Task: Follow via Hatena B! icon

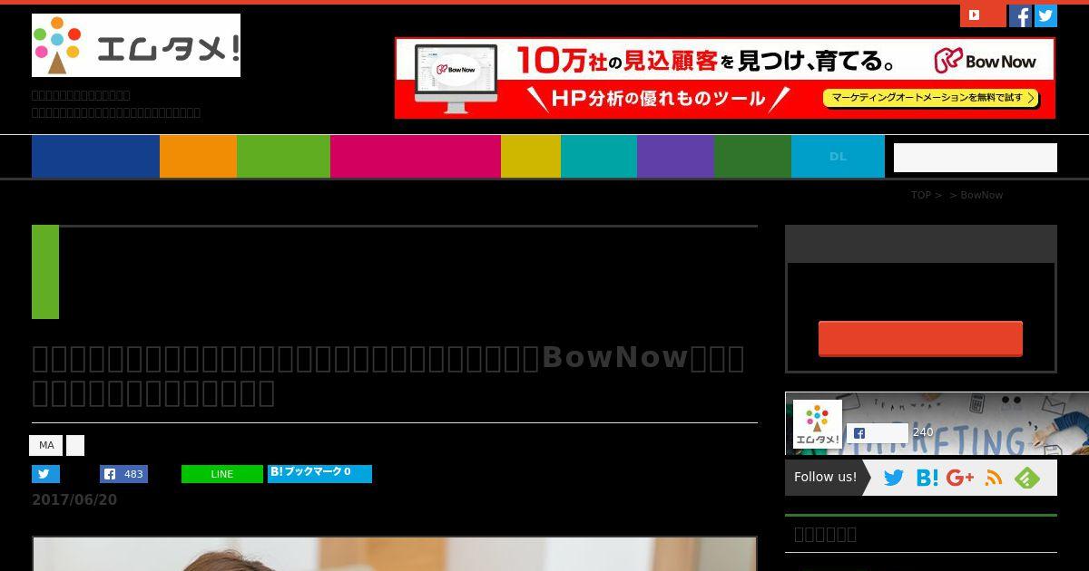Action: pyautogui.click(x=927, y=478)
